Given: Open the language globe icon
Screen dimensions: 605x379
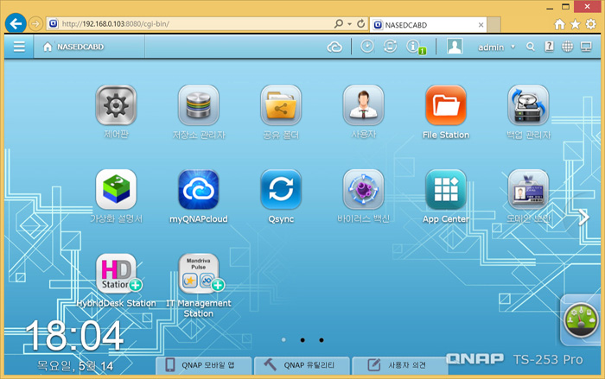Looking at the screenshot, I should pyautogui.click(x=567, y=47).
